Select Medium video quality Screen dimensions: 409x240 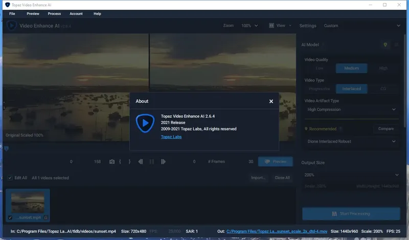click(351, 68)
